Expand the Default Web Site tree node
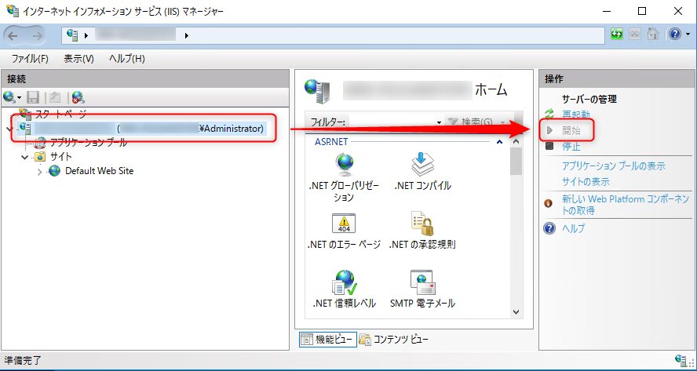Screen dimensions: 697x371 40,171
